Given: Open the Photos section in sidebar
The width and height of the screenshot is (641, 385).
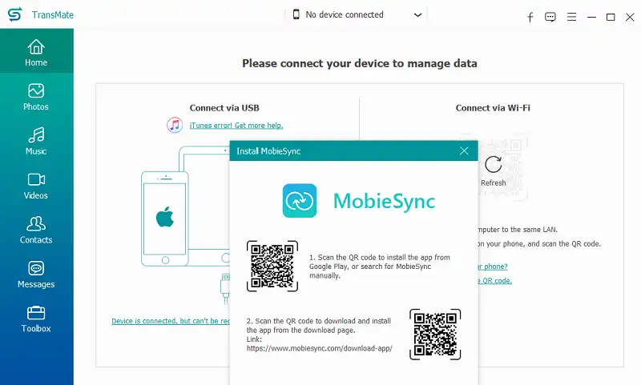Looking at the screenshot, I should click(x=36, y=96).
